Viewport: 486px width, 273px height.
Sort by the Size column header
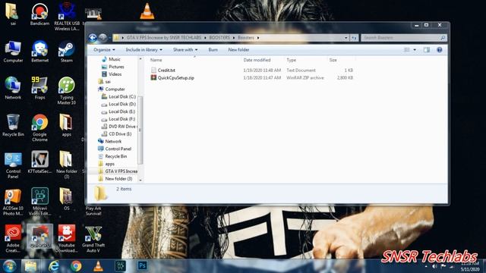tap(333, 60)
